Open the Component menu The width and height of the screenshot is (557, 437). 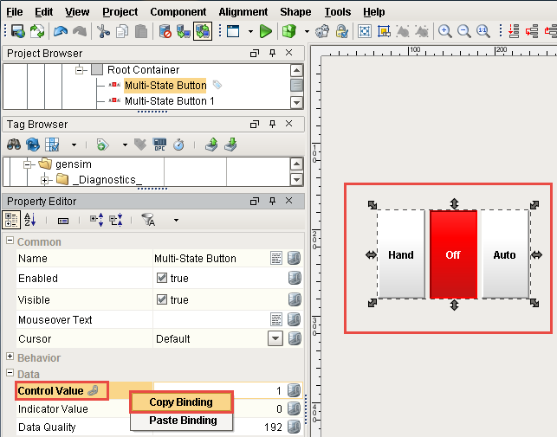tap(178, 12)
